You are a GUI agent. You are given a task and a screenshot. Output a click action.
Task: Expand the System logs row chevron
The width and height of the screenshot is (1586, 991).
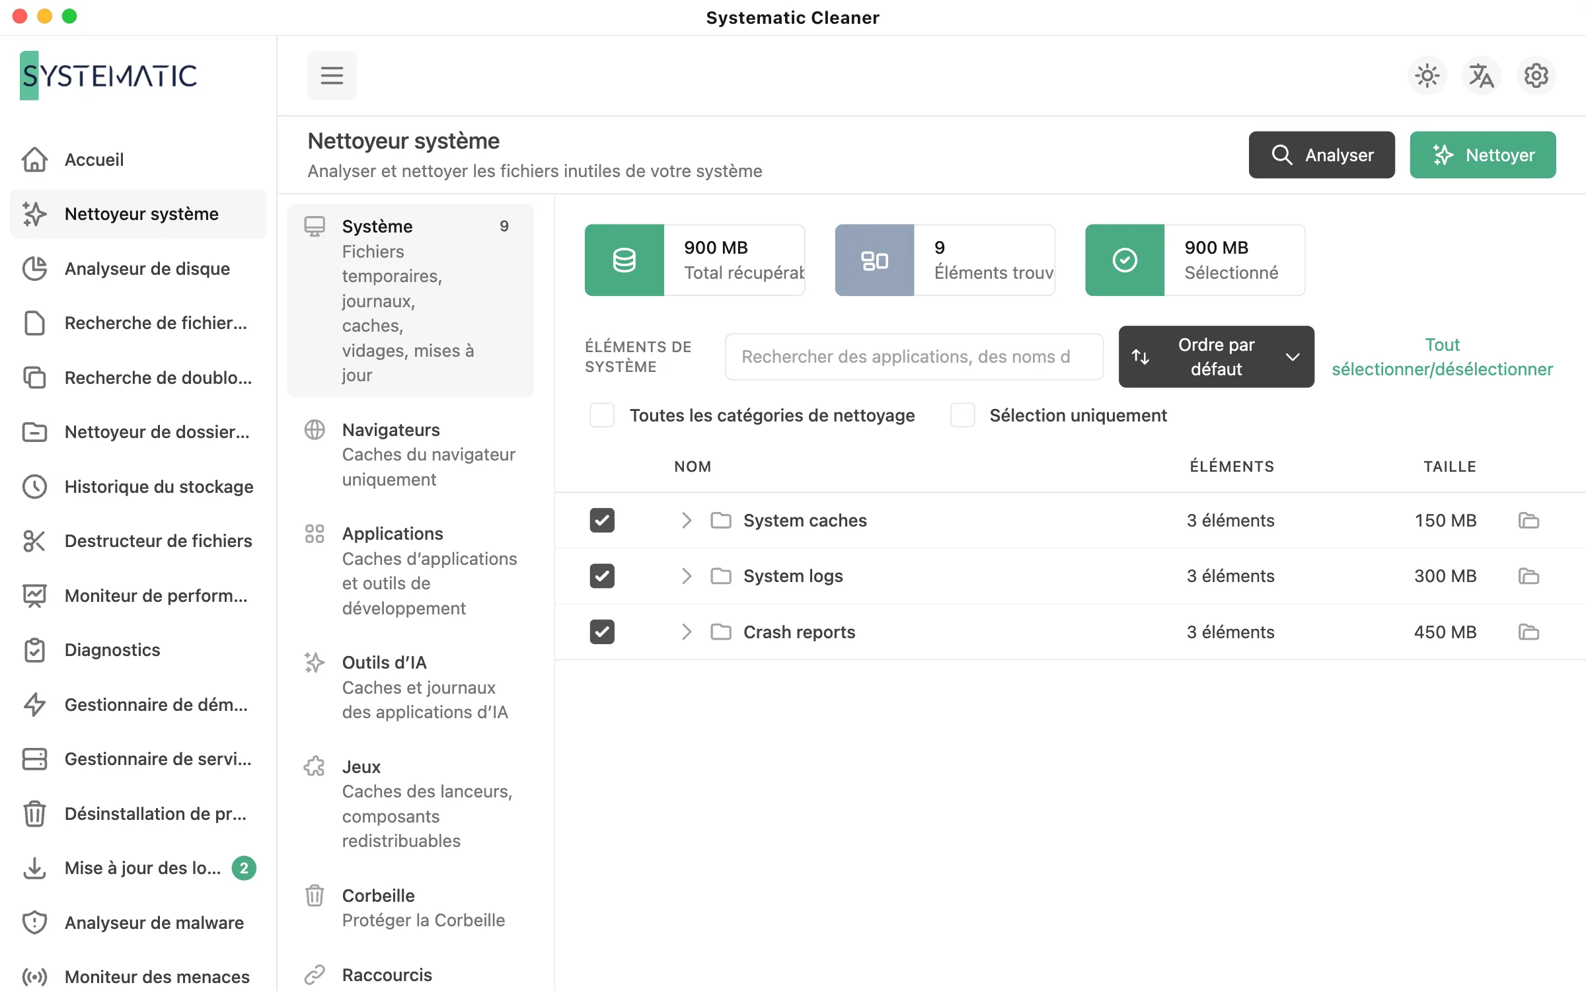(687, 576)
